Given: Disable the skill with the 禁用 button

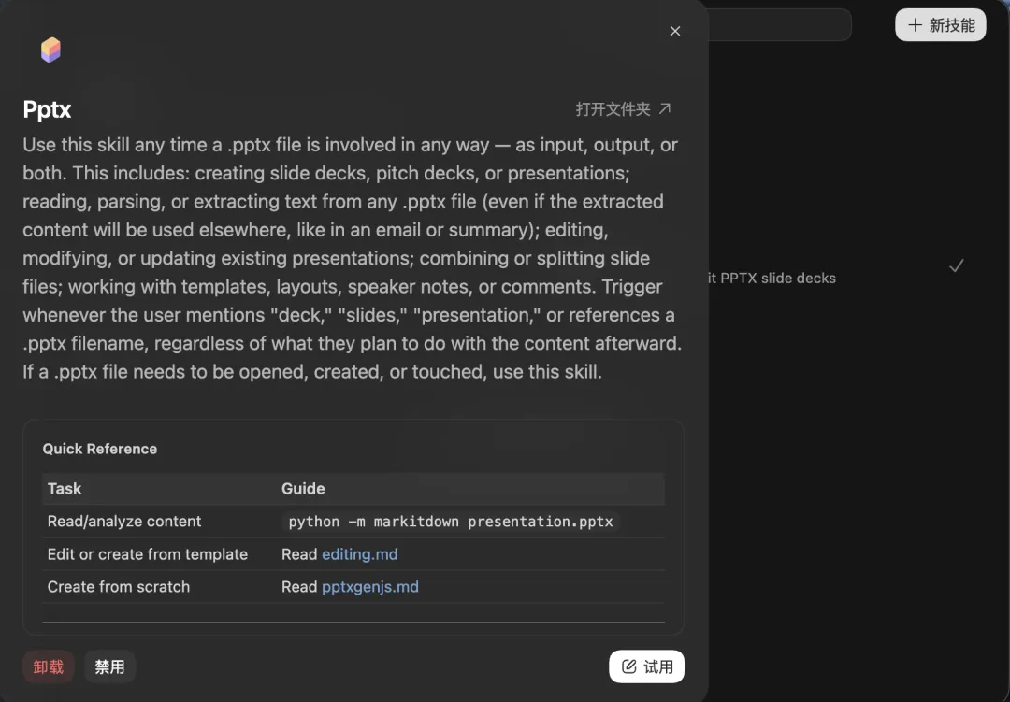Looking at the screenshot, I should pyautogui.click(x=109, y=666).
